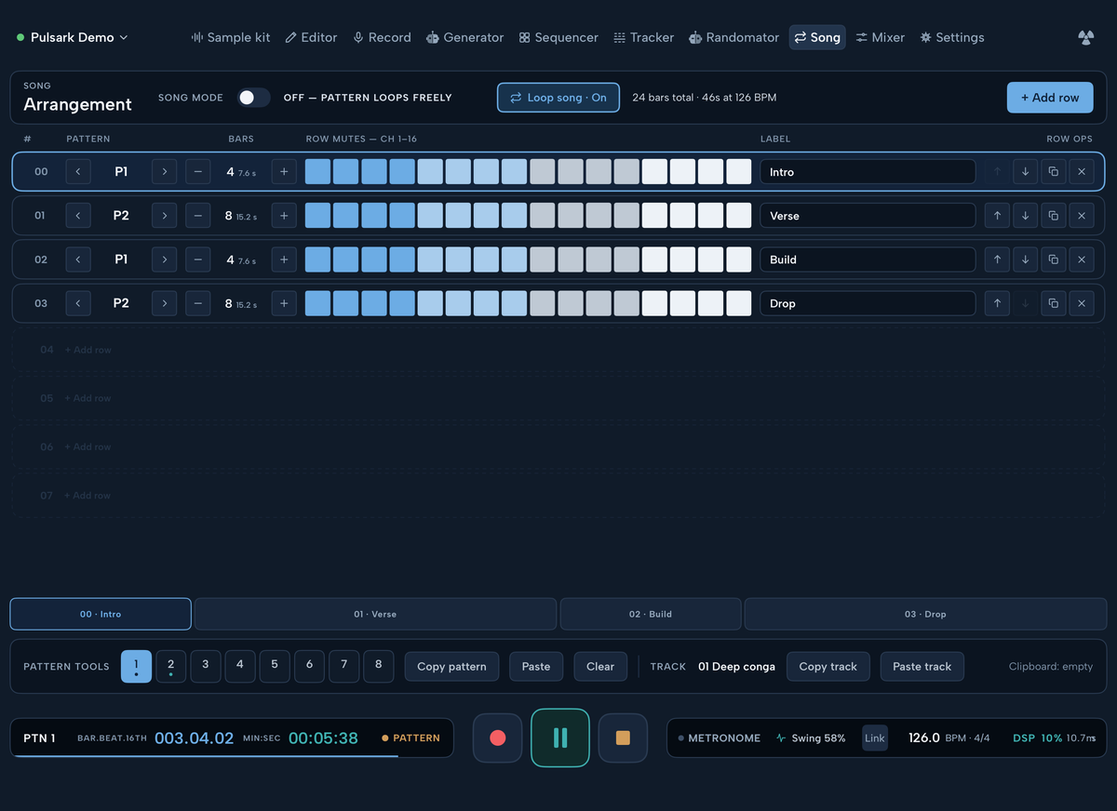Delete the Drop row
1117x811 pixels.
click(1081, 303)
